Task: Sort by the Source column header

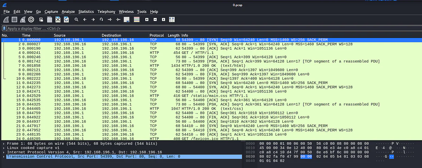Action: (x=76, y=35)
